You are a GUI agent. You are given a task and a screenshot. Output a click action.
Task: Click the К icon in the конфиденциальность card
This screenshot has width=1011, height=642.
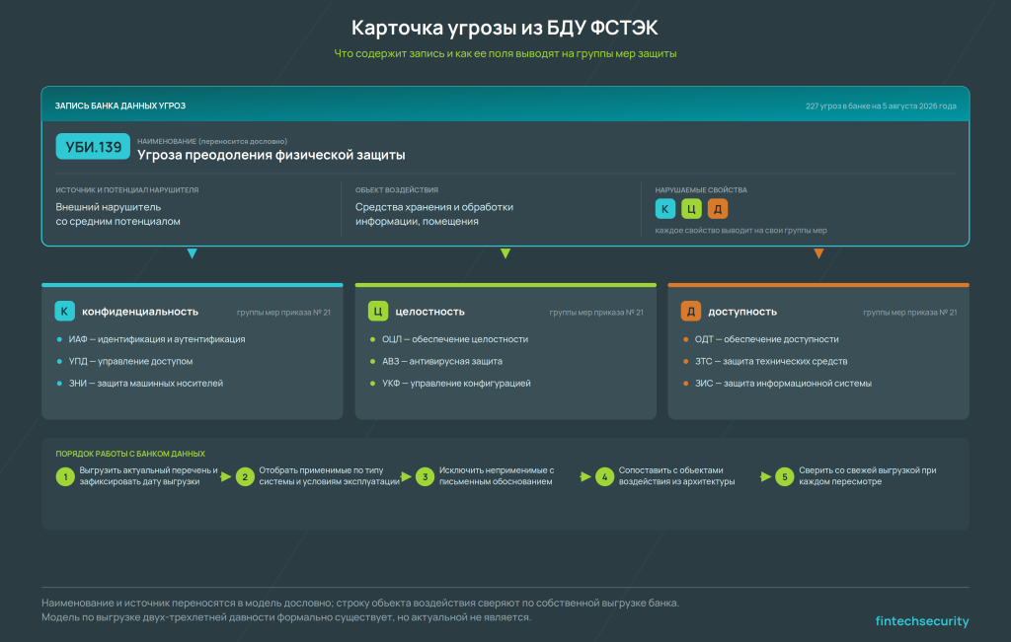(x=64, y=311)
